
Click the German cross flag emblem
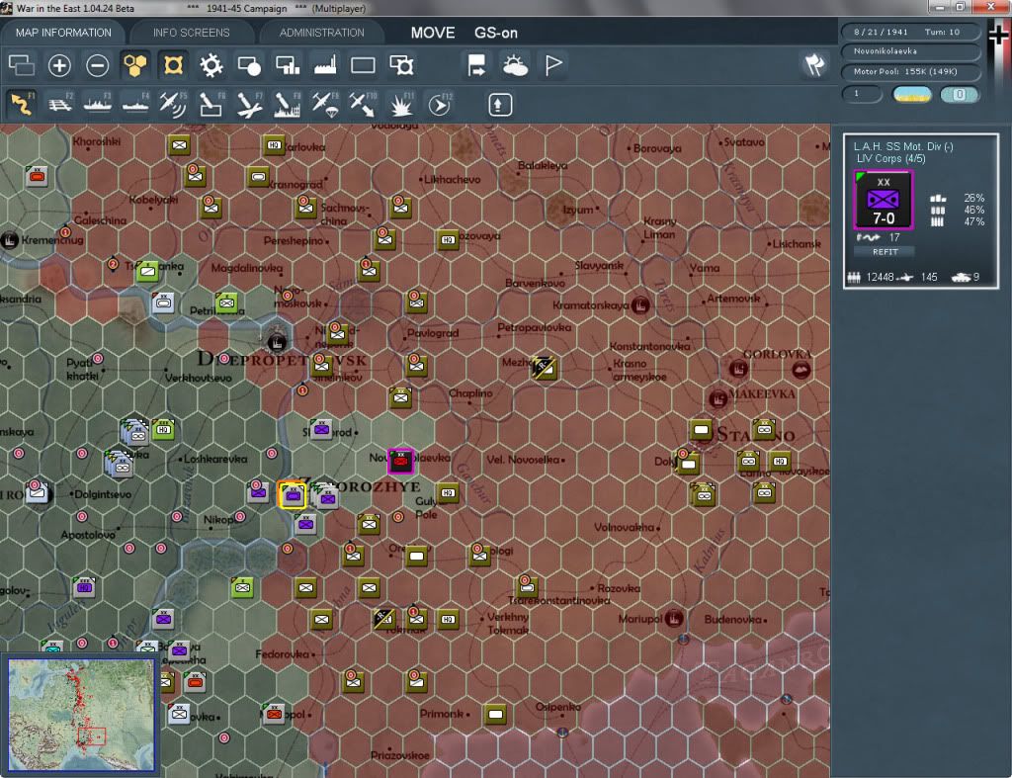pos(998,34)
